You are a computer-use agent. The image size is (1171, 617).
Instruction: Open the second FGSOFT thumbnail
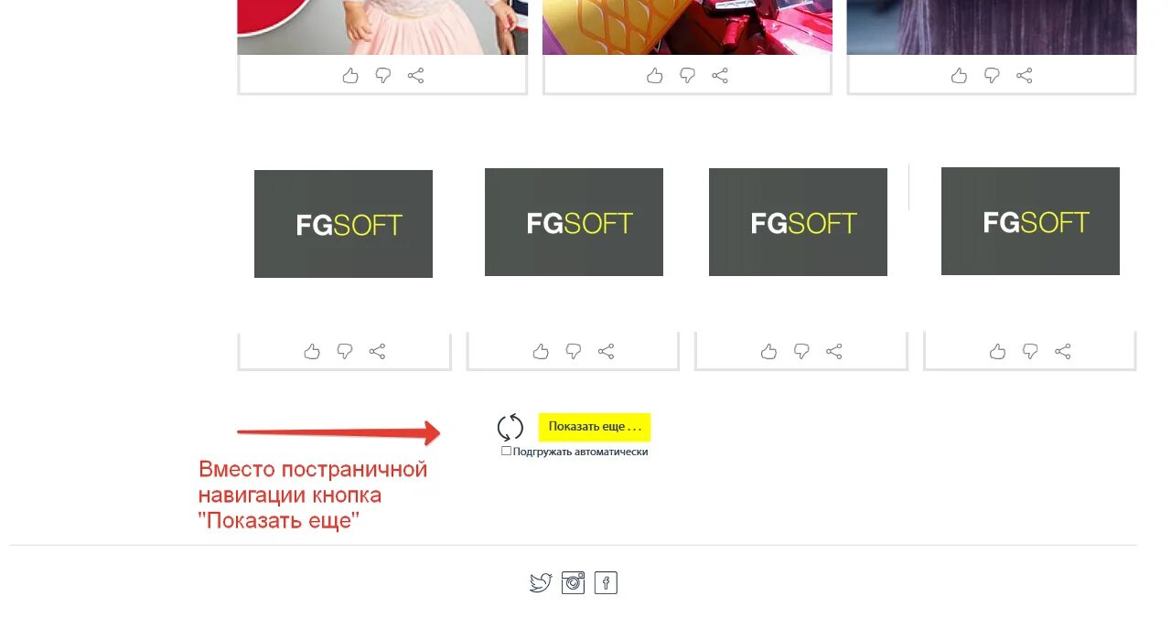pyautogui.click(x=574, y=222)
